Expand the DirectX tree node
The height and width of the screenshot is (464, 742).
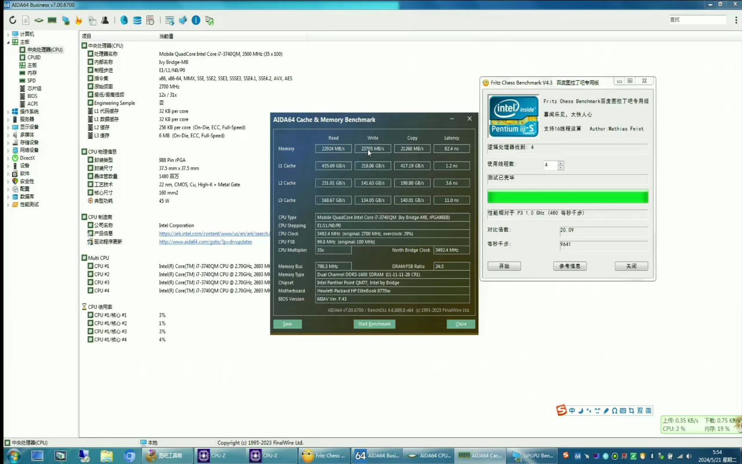click(x=8, y=158)
